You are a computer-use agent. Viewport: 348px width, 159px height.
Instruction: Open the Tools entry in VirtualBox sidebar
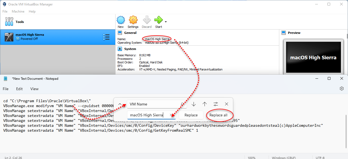[57, 22]
